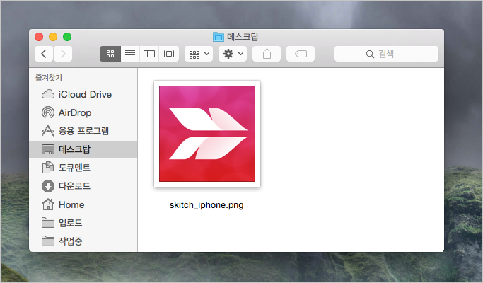Click the 즐겨찾기 sidebar header
Viewport: 483px width, 283px height.
click(49, 78)
